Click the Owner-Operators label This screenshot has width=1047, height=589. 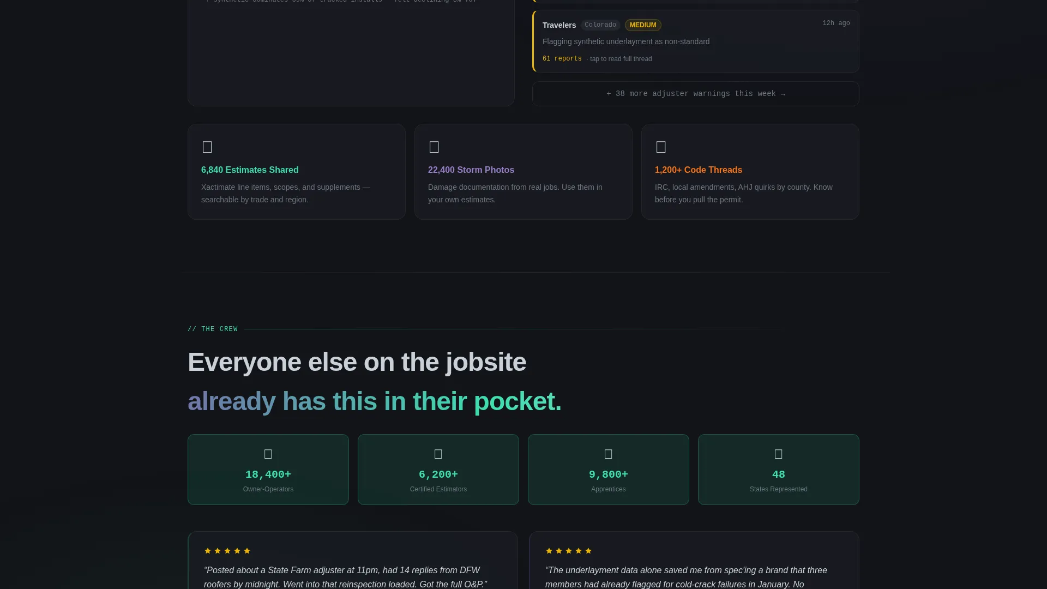tap(268, 489)
